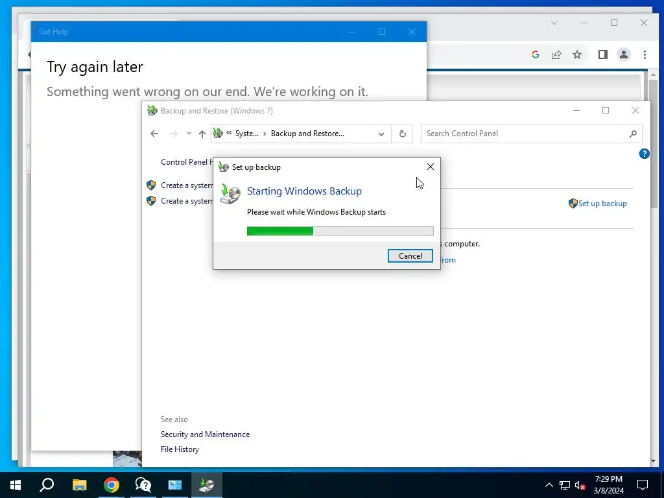The width and height of the screenshot is (664, 498).
Task: Open the Windows Start menu
Action: click(16, 485)
